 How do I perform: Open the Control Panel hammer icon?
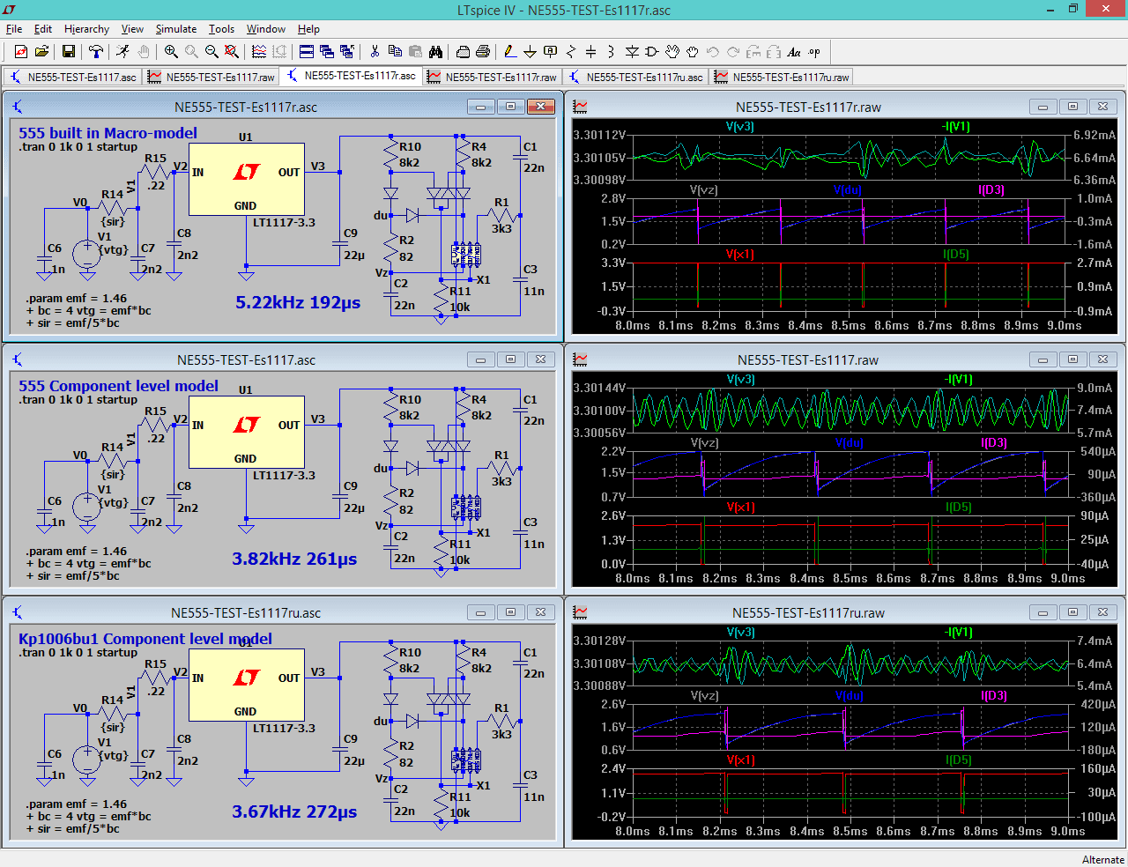point(98,52)
